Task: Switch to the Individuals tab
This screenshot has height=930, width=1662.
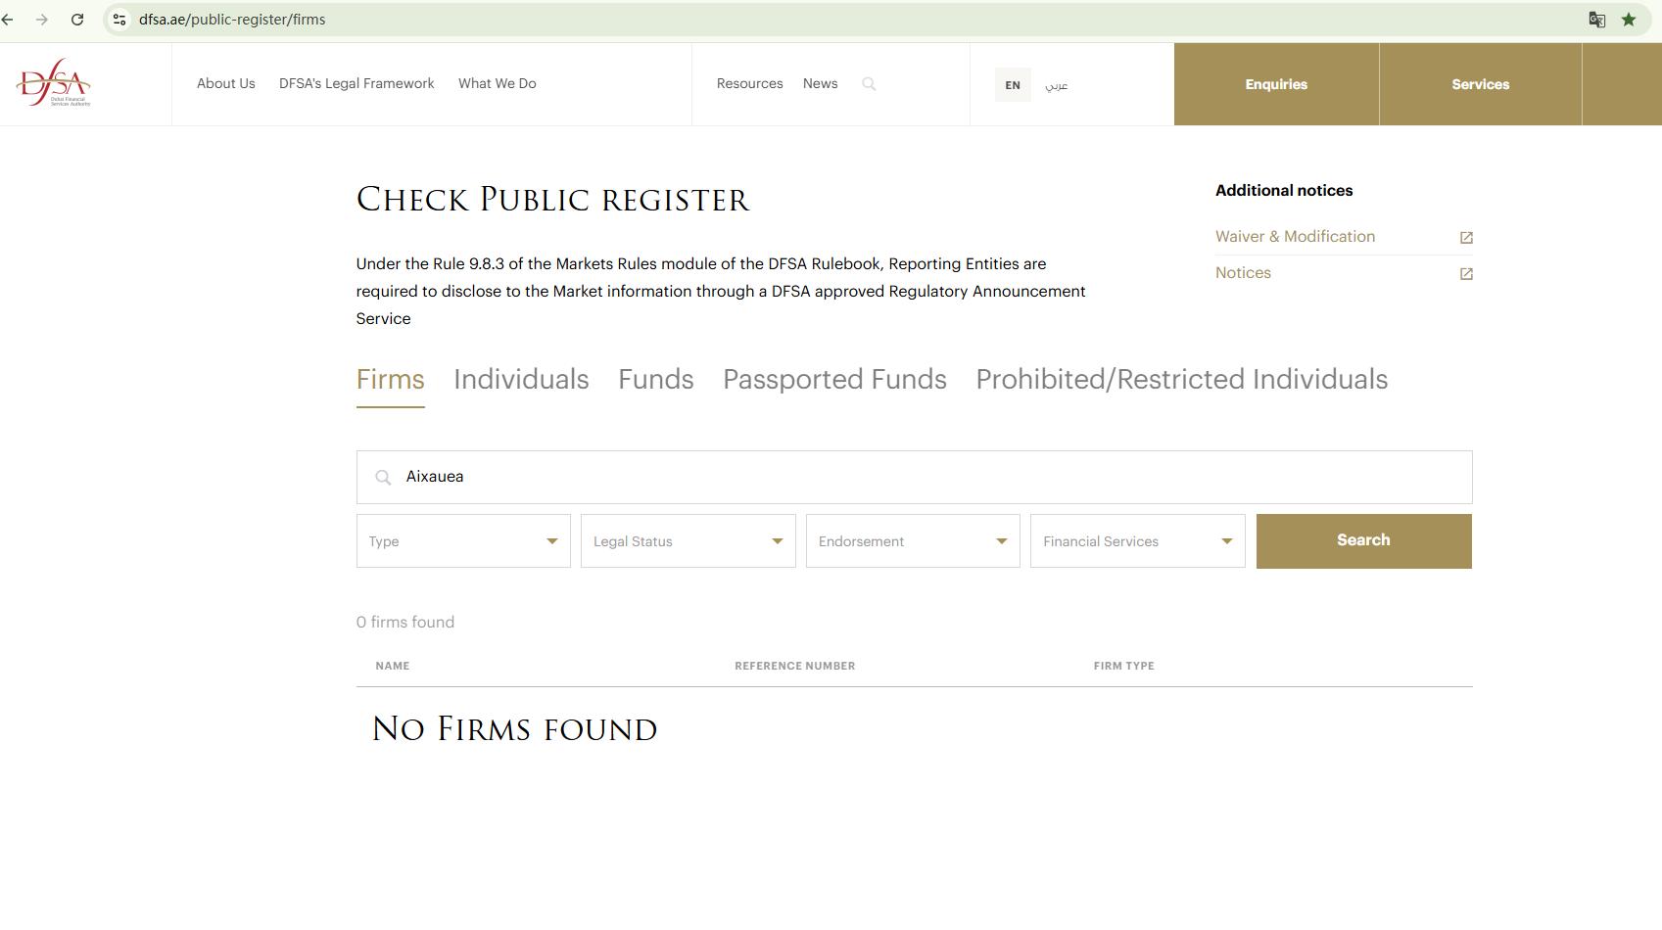Action: pos(521,380)
